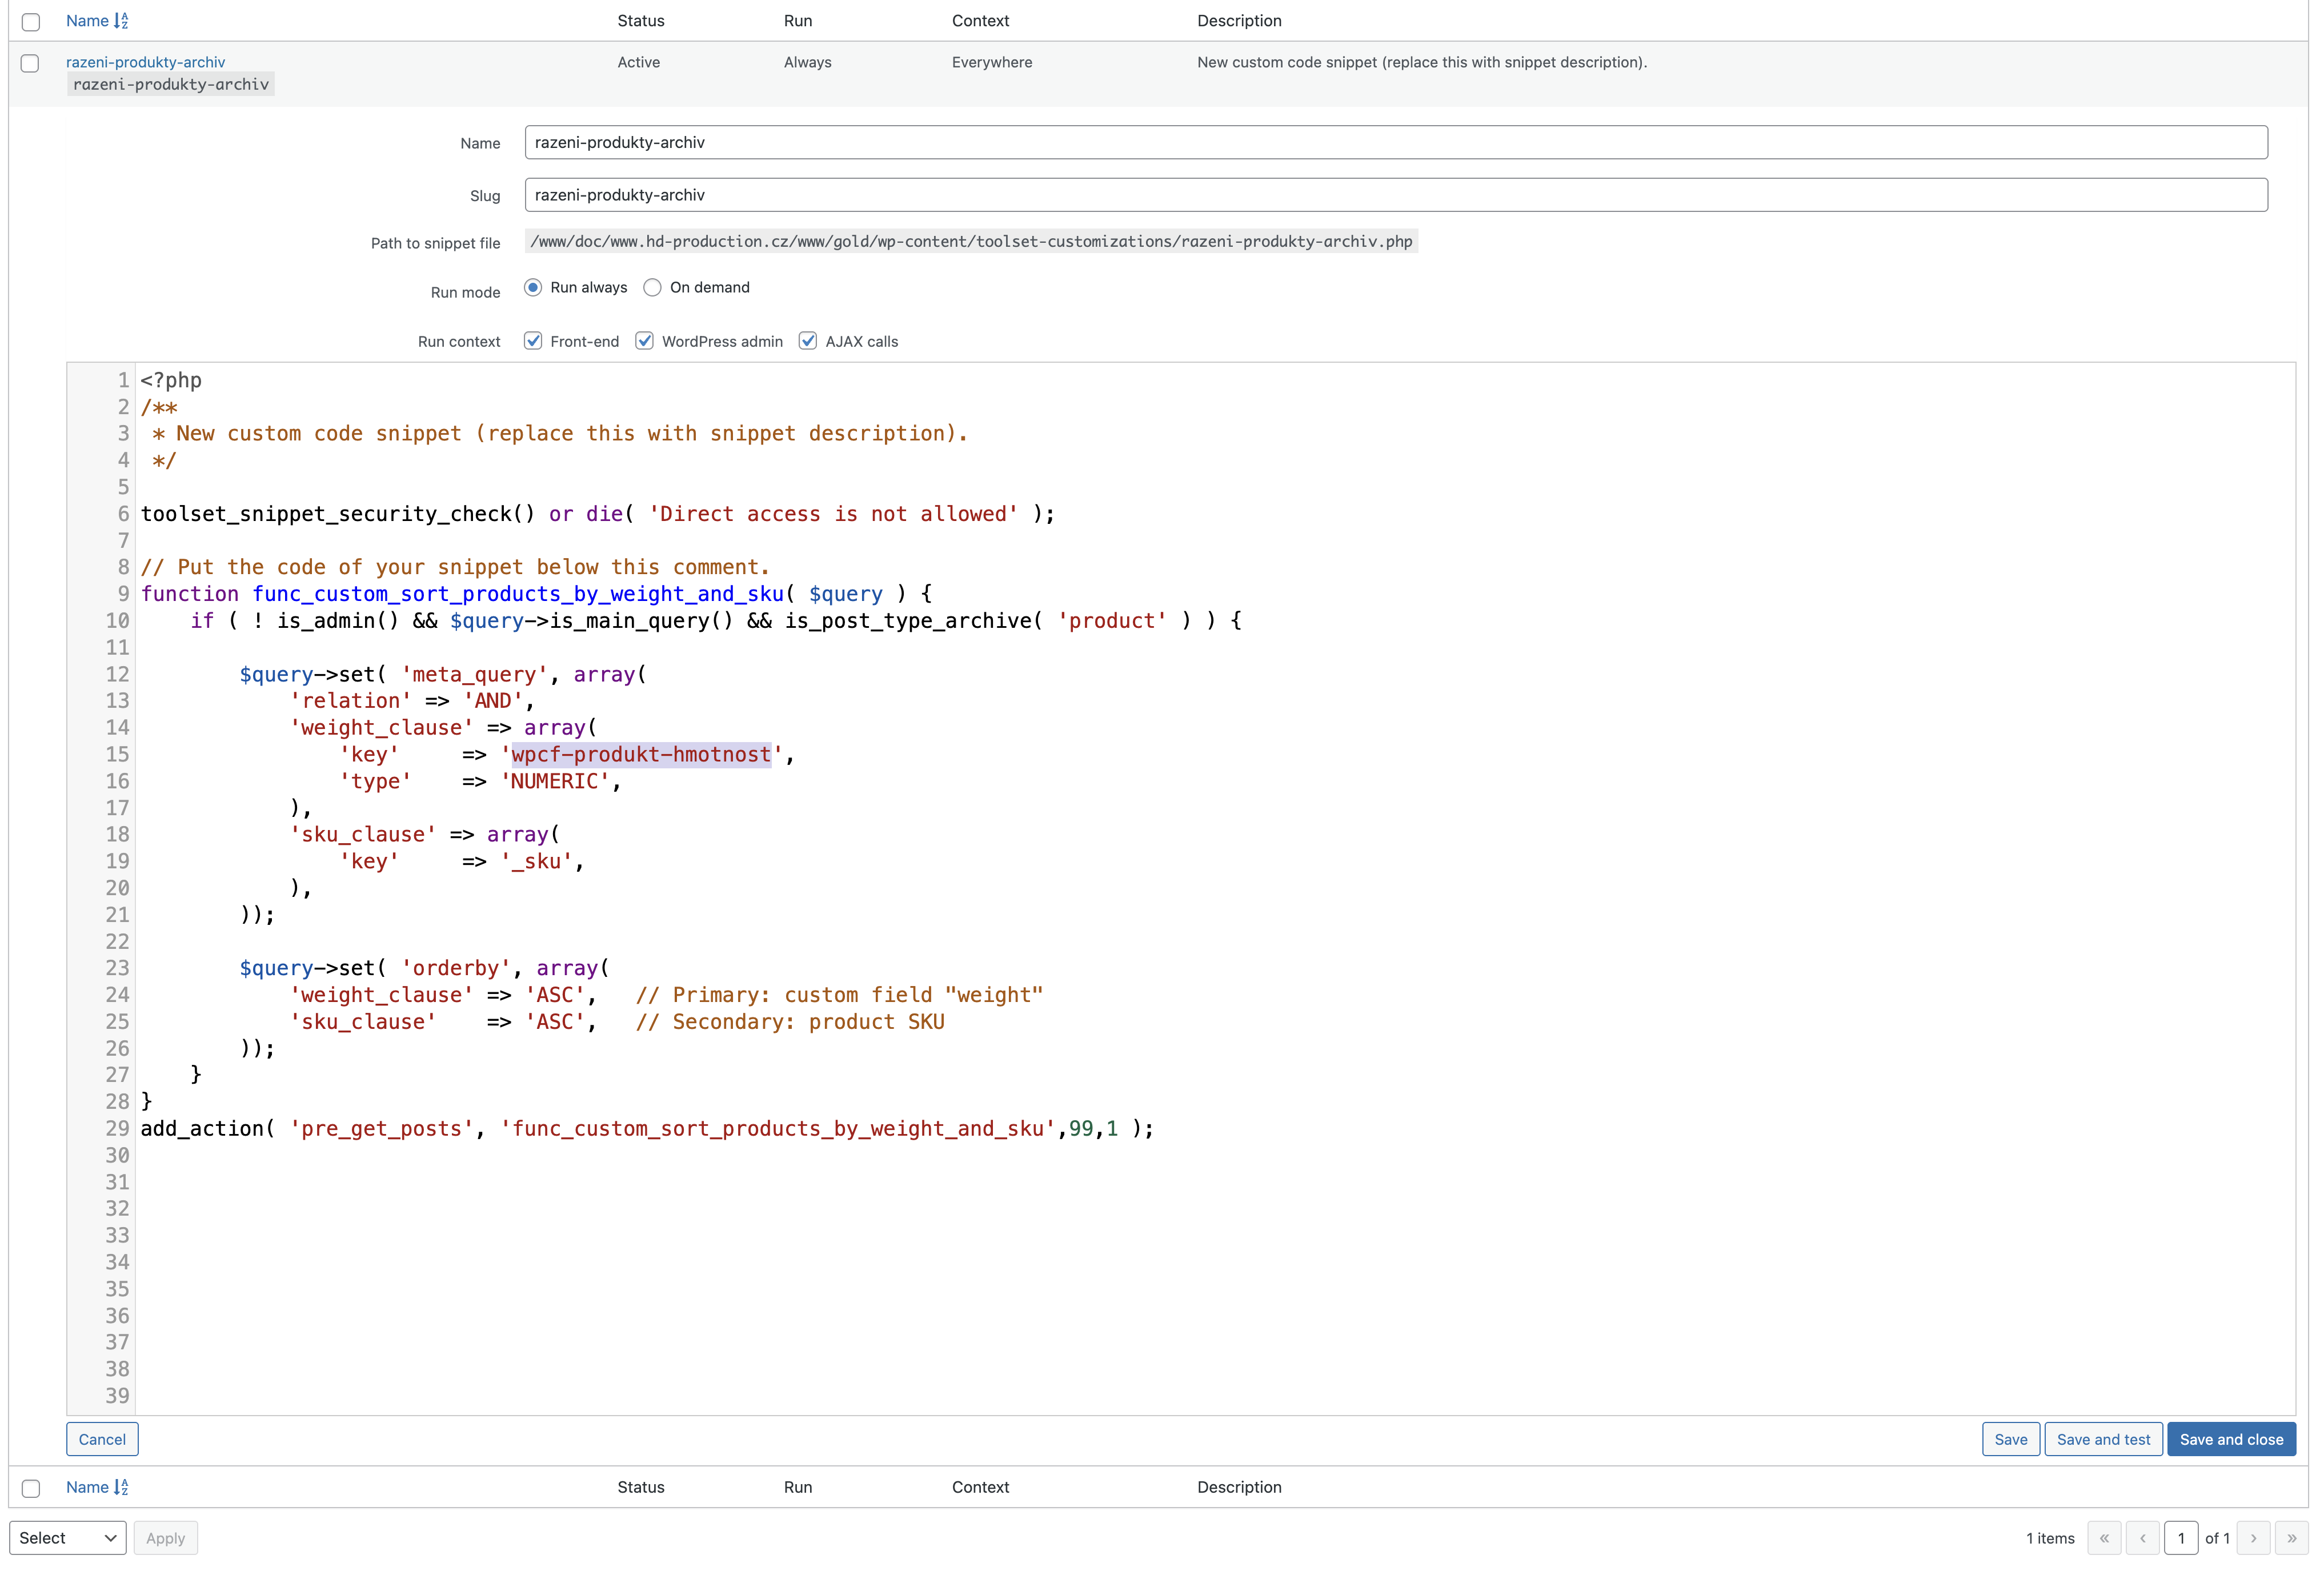Go to the last page arrow
This screenshot has width=2324, height=1571.
2291,1538
